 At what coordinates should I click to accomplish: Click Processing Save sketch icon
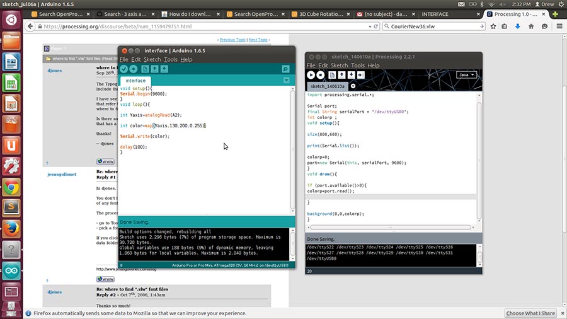tap(351, 75)
